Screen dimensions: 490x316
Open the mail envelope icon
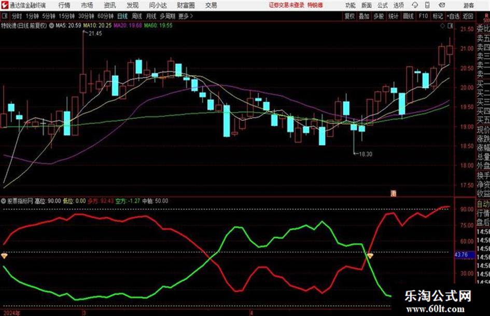coord(442,5)
